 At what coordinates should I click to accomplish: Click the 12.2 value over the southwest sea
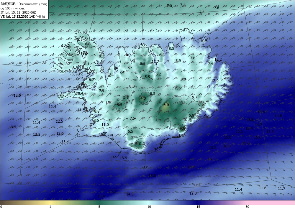click(x=37, y=134)
